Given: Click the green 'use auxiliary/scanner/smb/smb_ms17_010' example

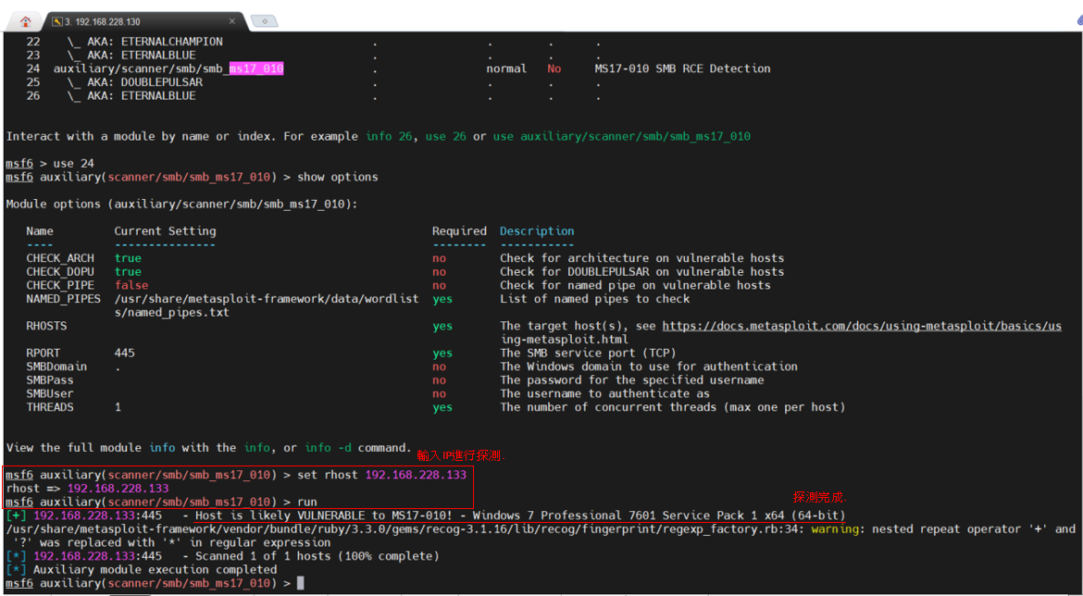Looking at the screenshot, I should point(622,136).
